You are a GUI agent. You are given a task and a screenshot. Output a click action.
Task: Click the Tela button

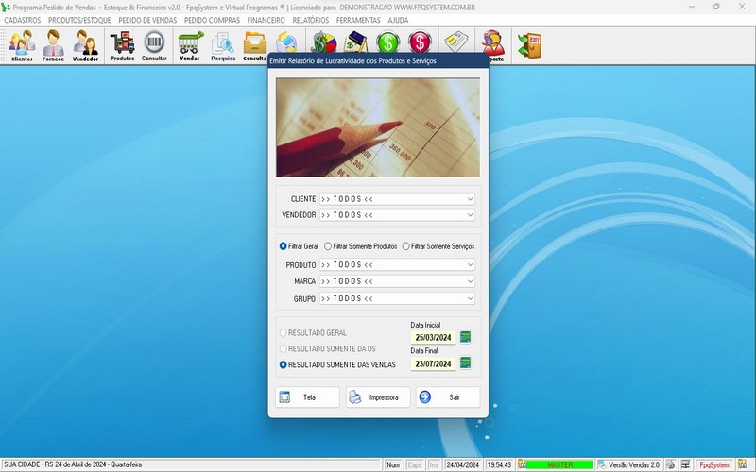coord(307,397)
